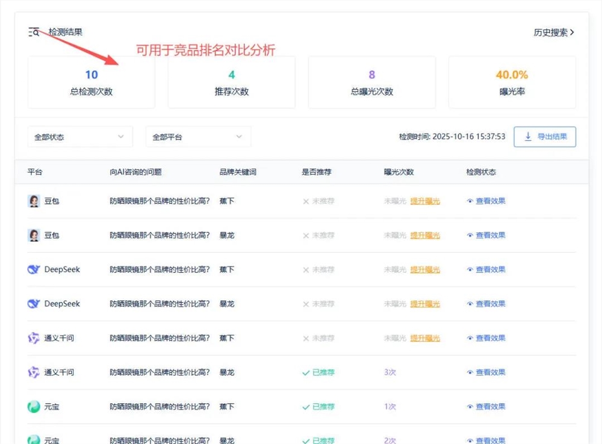Click the search icon next to 检测结果
Viewport: 602px width, 444px height.
[x=34, y=31]
